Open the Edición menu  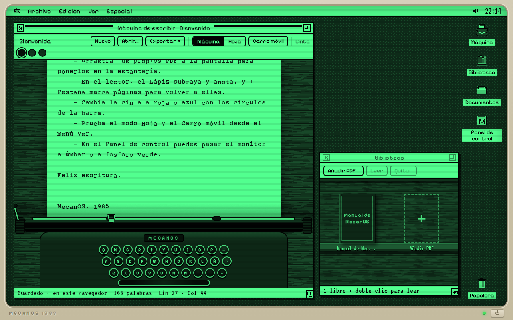coord(69,11)
